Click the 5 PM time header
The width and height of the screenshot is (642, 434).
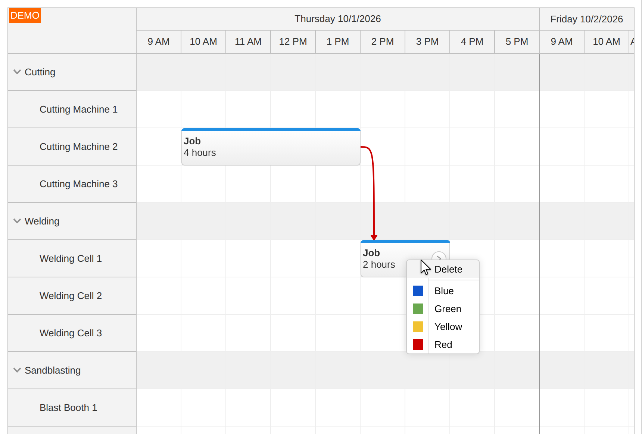(x=517, y=41)
